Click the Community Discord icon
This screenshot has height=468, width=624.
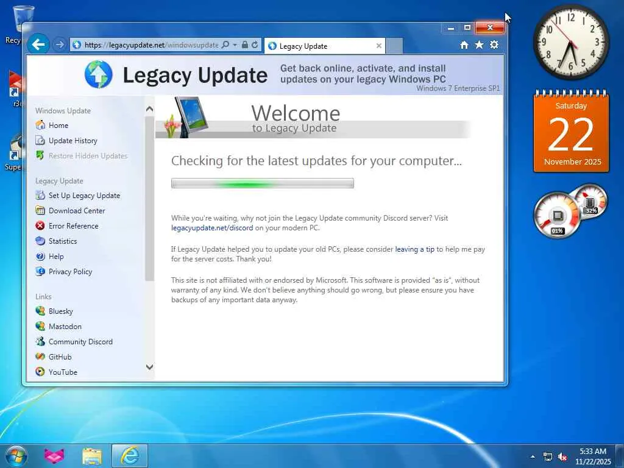[x=40, y=341]
